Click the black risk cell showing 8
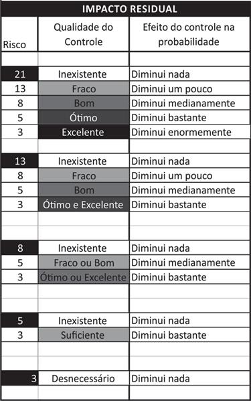The image size is (251, 401). (x=19, y=248)
